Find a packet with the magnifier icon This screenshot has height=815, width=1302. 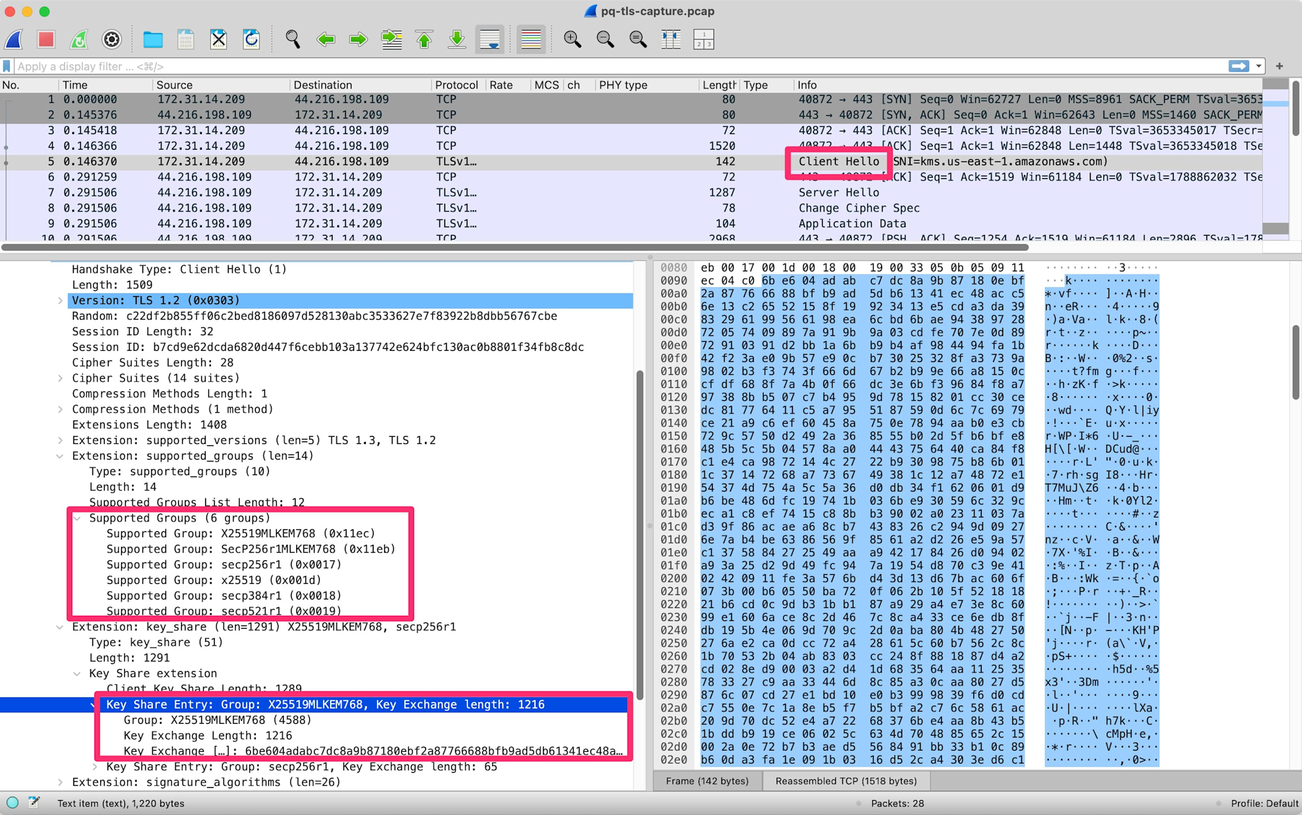(x=293, y=40)
